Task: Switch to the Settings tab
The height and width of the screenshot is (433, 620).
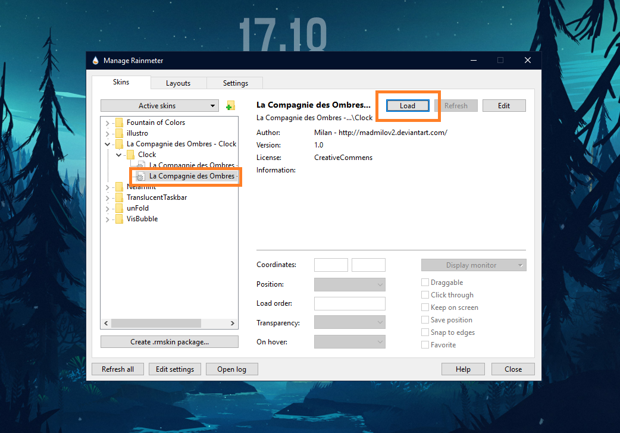Action: pyautogui.click(x=235, y=83)
